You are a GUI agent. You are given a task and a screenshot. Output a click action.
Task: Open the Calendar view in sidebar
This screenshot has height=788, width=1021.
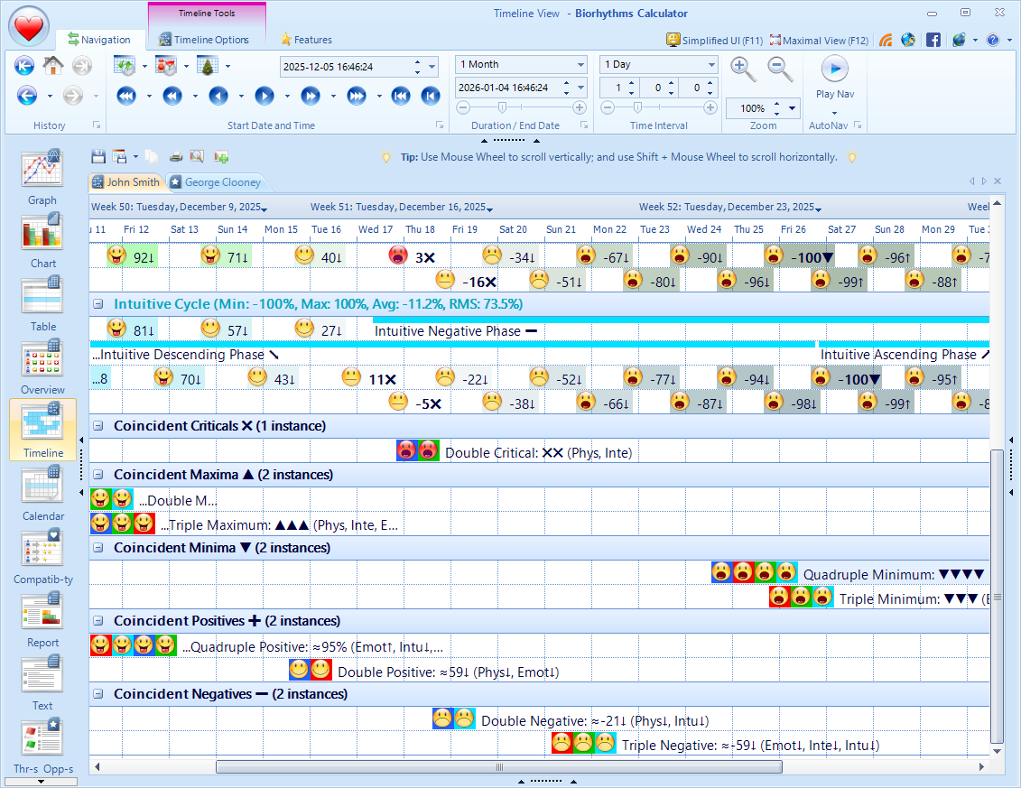tap(42, 493)
